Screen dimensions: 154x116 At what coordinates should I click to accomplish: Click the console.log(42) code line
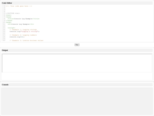[17, 37]
